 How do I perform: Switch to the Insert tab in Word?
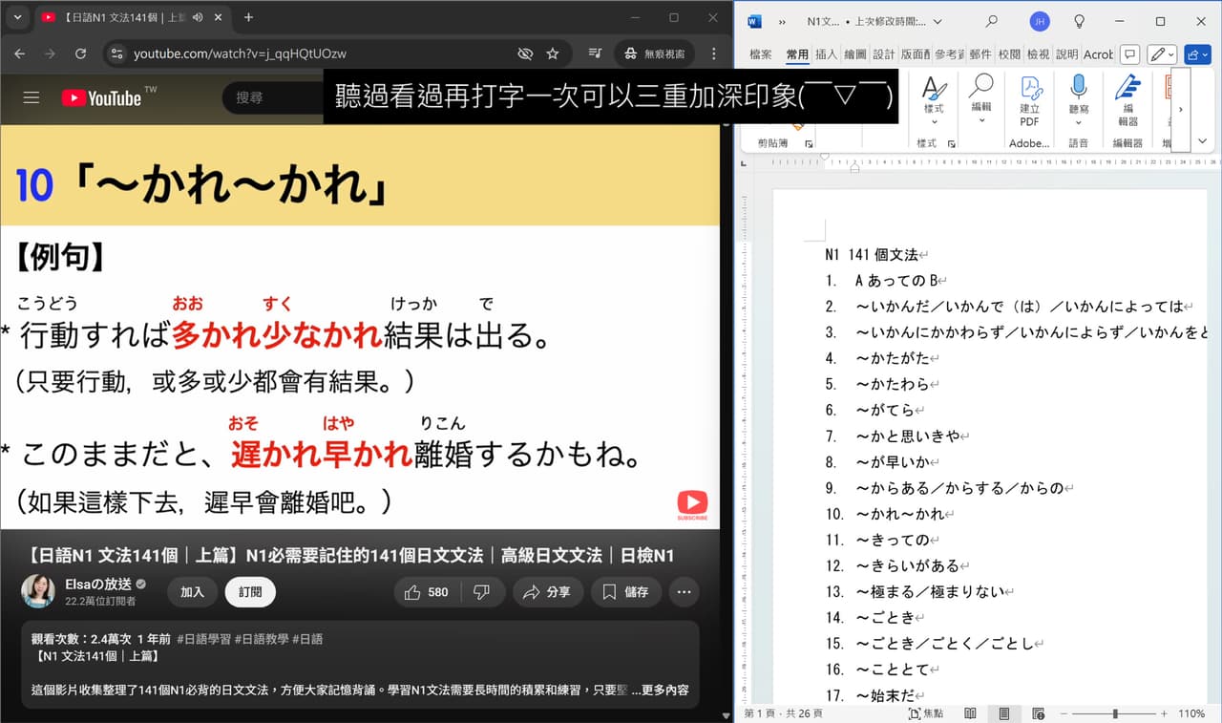[826, 54]
